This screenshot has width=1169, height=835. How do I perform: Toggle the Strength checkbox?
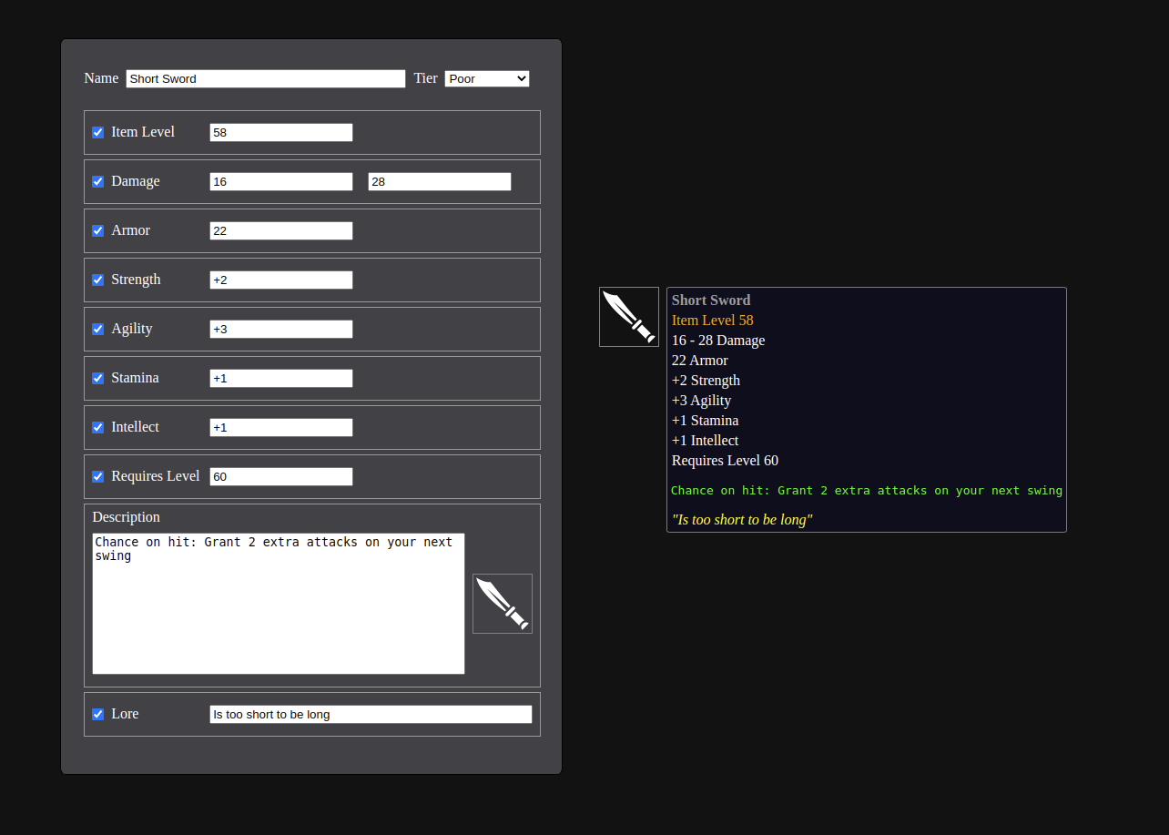(x=98, y=280)
